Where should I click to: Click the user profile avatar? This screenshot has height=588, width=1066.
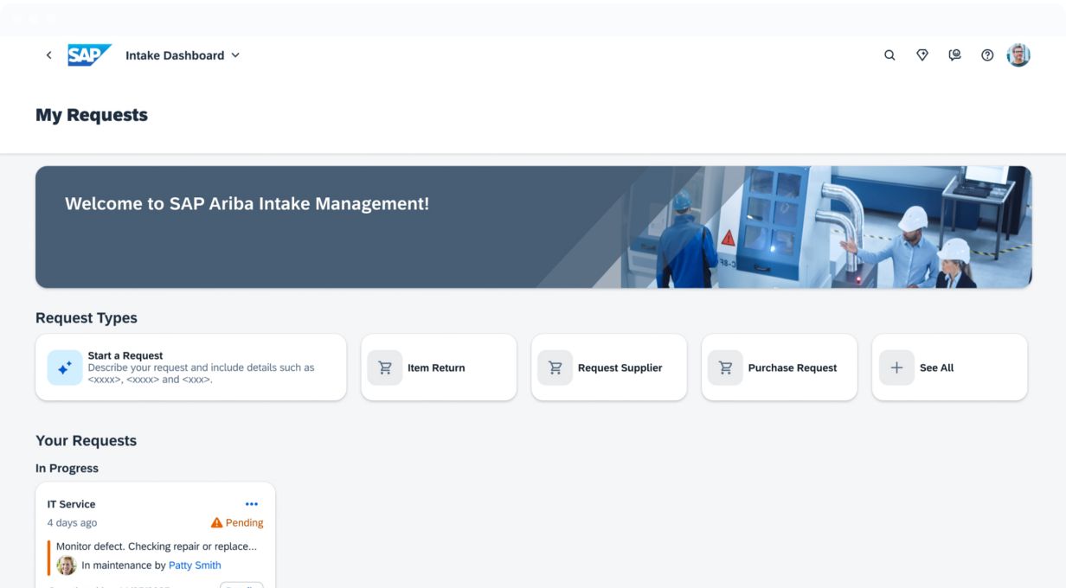coord(1018,55)
